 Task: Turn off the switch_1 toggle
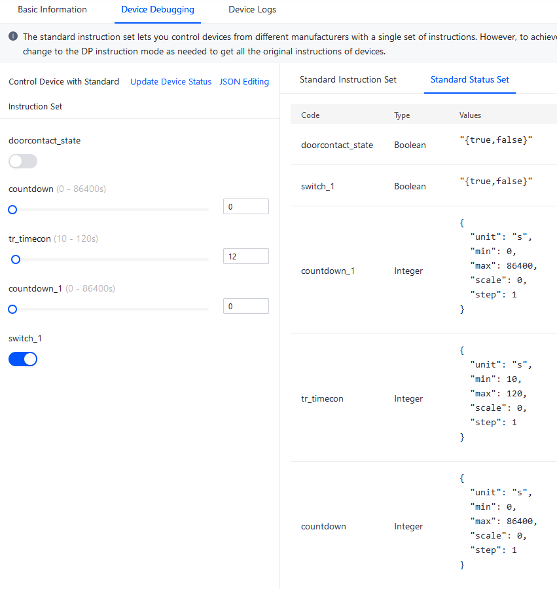pos(23,359)
